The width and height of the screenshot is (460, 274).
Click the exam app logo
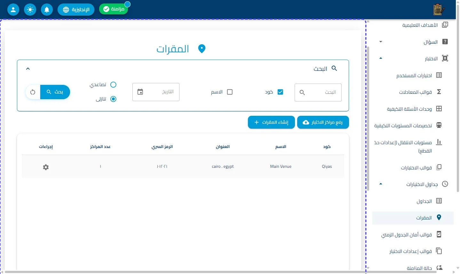click(439, 10)
